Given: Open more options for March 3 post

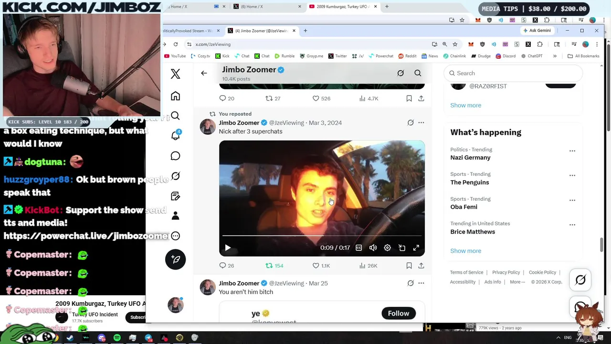Looking at the screenshot, I should coord(421,123).
